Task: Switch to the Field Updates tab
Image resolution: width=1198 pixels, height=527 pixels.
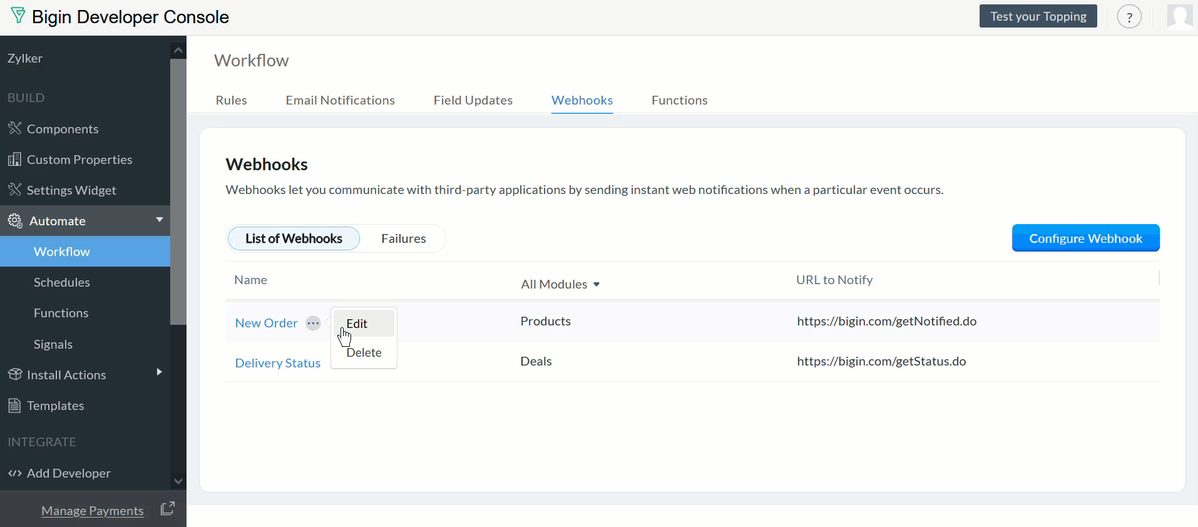Action: pos(473,100)
